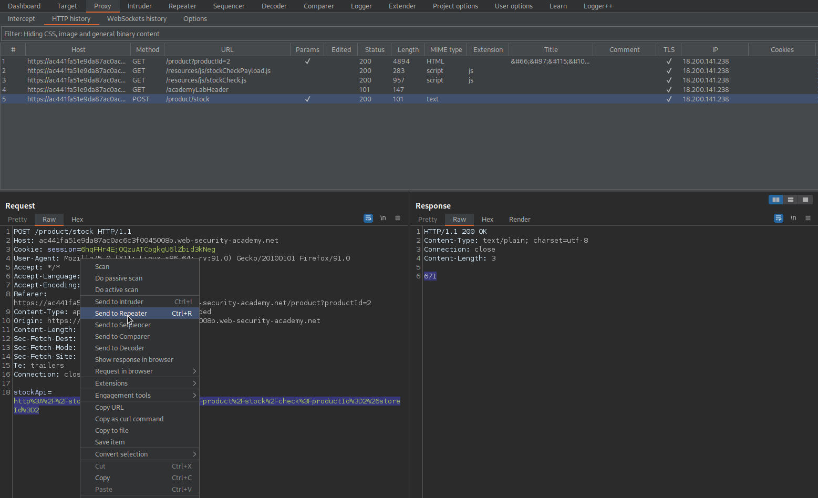The width and height of the screenshot is (818, 498).
Task: Choose Save item
Action: click(140, 442)
